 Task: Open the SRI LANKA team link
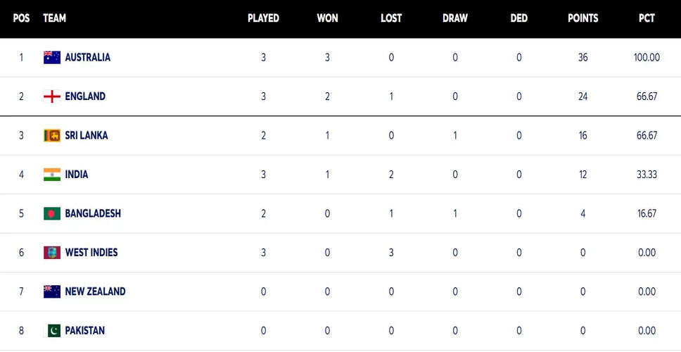point(87,136)
